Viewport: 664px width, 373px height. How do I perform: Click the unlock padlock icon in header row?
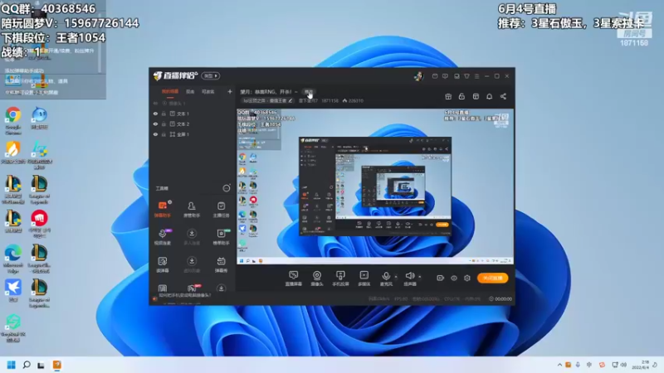(x=461, y=96)
